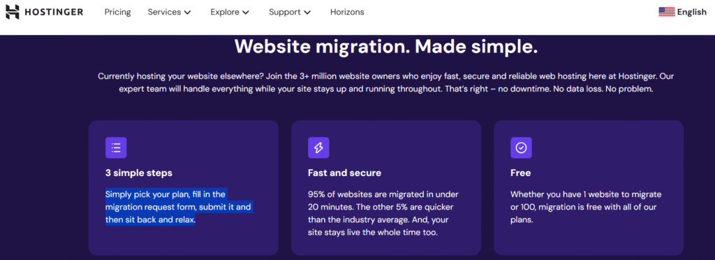
Task: Open the Pricing page
Action: tap(117, 13)
